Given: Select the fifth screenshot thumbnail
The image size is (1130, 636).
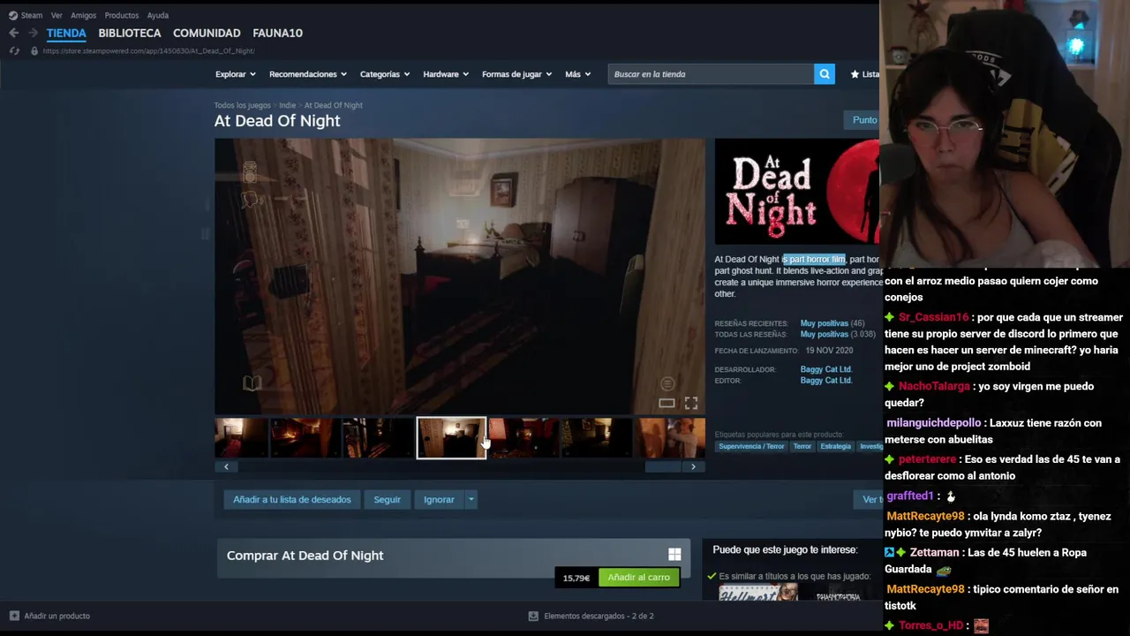Looking at the screenshot, I should tap(524, 438).
